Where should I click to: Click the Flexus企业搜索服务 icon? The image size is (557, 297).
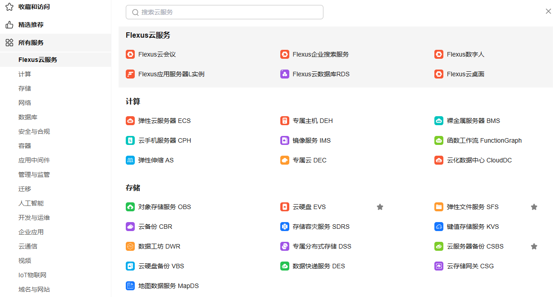click(284, 54)
